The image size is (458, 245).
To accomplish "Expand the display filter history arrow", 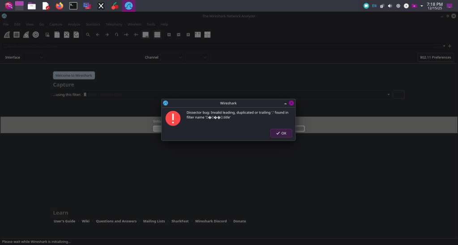I will [444, 46].
